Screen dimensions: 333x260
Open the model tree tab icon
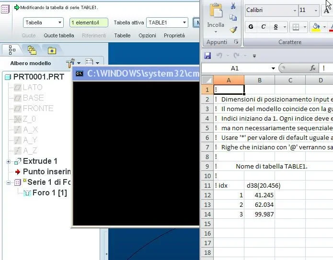(x=12, y=50)
